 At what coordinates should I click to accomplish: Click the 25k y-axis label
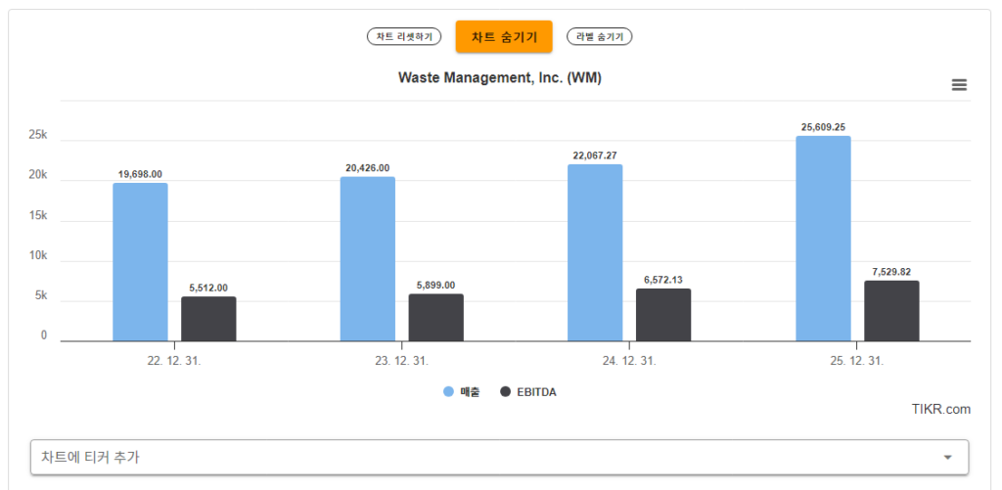(x=38, y=135)
